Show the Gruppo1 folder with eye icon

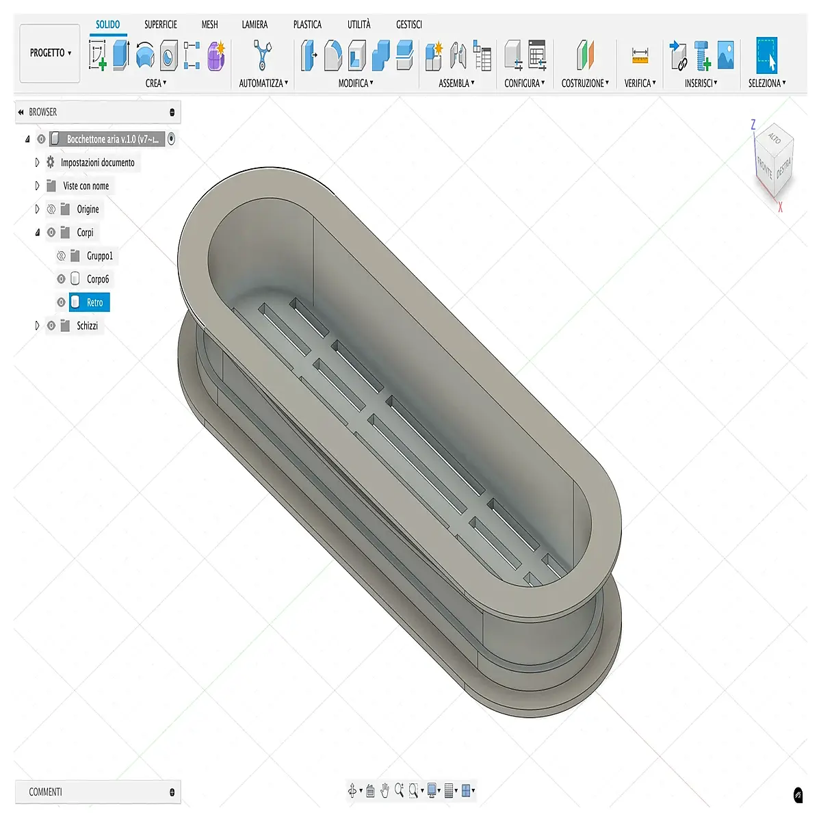(x=61, y=256)
